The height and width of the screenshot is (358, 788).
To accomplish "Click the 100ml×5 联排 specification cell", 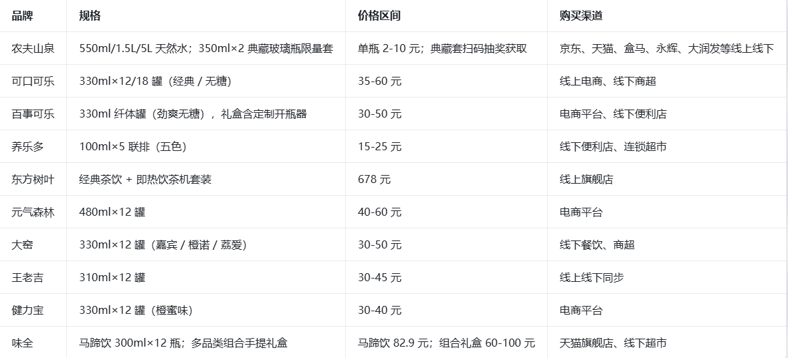I will [132, 146].
